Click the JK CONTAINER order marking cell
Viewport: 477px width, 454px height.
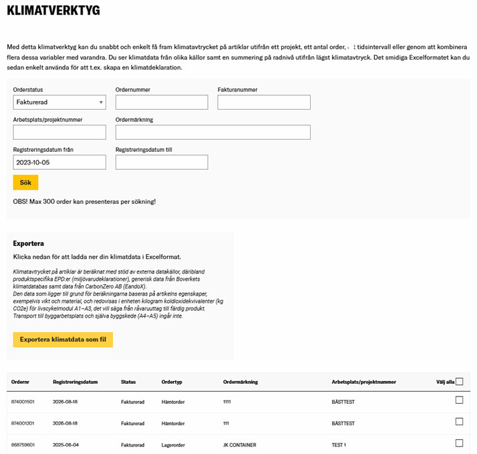tap(240, 445)
